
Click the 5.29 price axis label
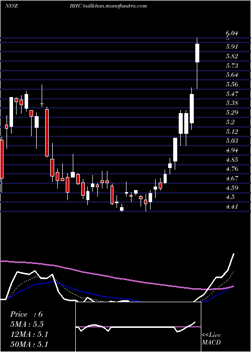pos(232,113)
